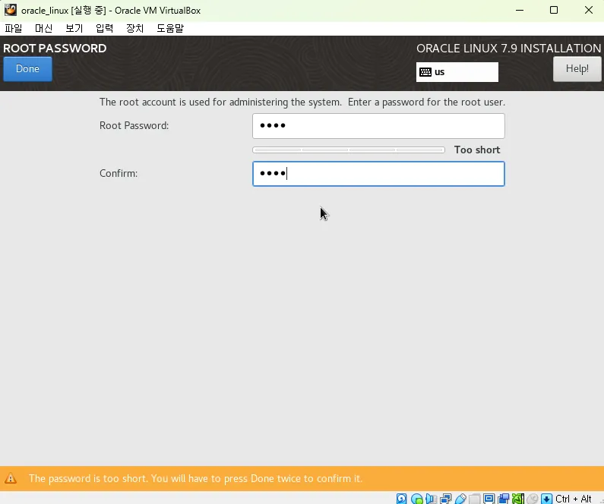The height and width of the screenshot is (504, 604).
Task: Maximize the VirtualBox window
Action: point(554,10)
